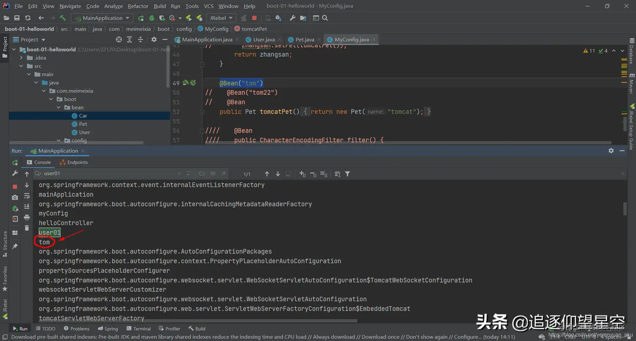The image size is (636, 341).
Task: Toggle Regex (.*) option in search
Action: (224, 174)
